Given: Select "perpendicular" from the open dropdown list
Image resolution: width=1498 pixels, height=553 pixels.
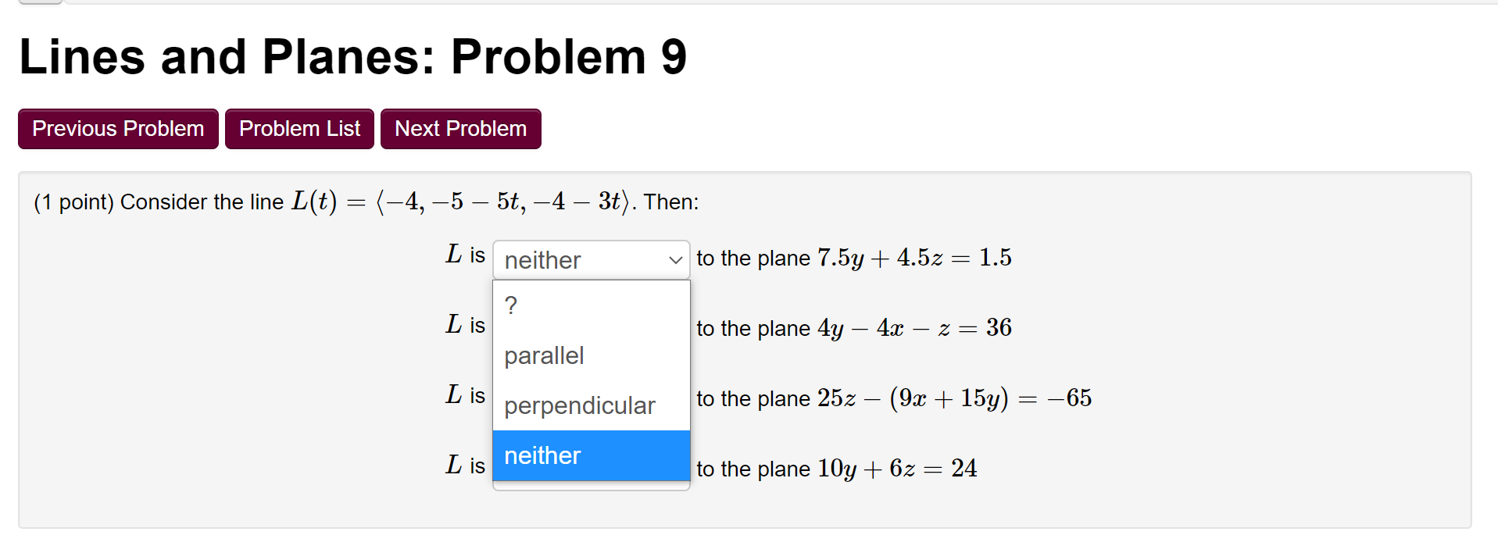Looking at the screenshot, I should [x=579, y=405].
